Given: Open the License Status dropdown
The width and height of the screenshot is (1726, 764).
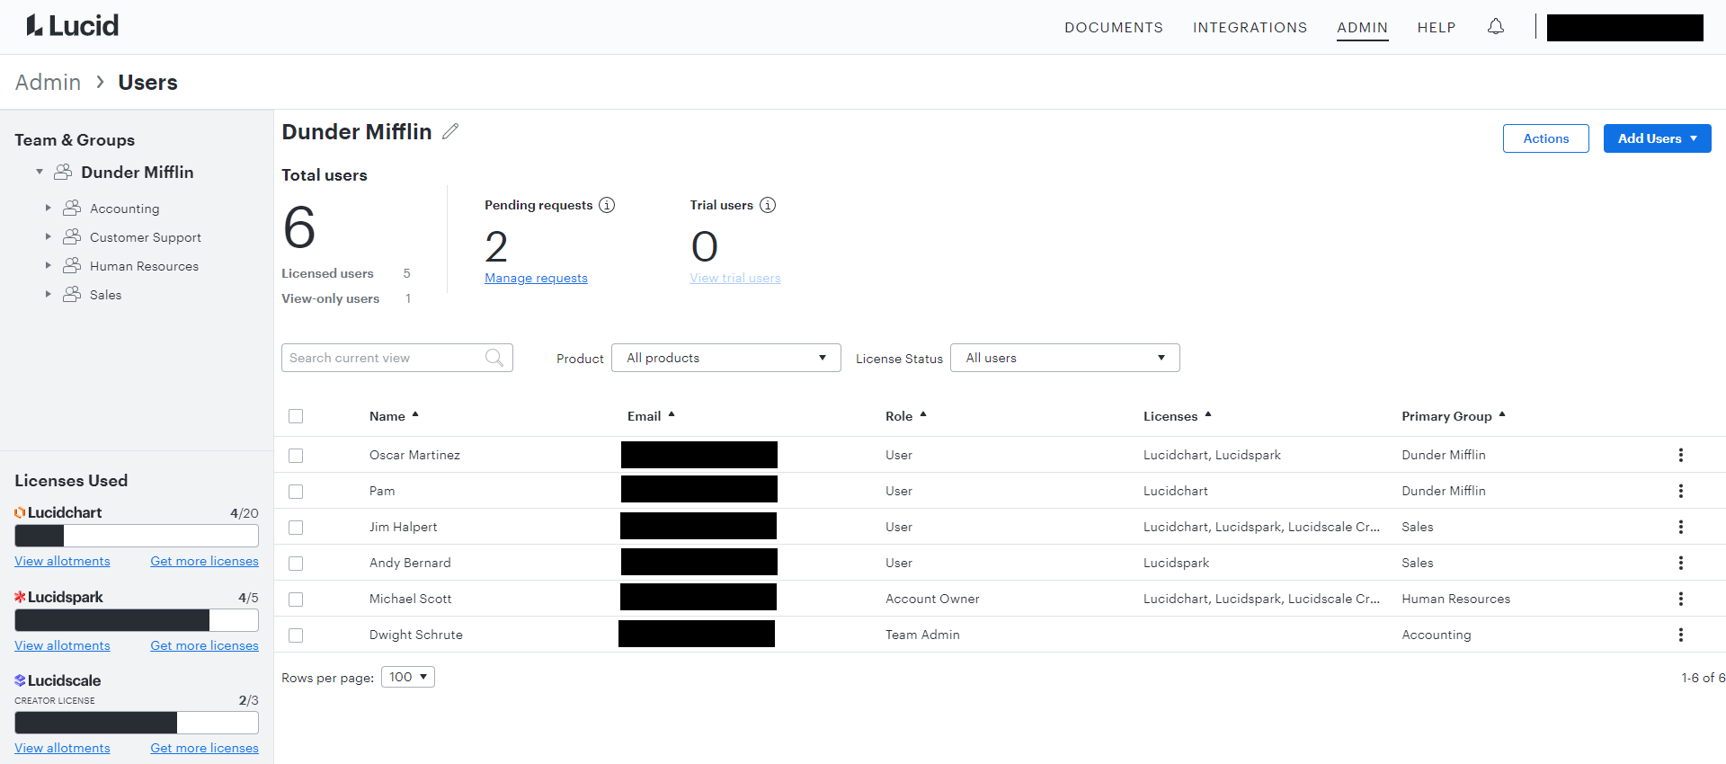Looking at the screenshot, I should tap(1065, 358).
